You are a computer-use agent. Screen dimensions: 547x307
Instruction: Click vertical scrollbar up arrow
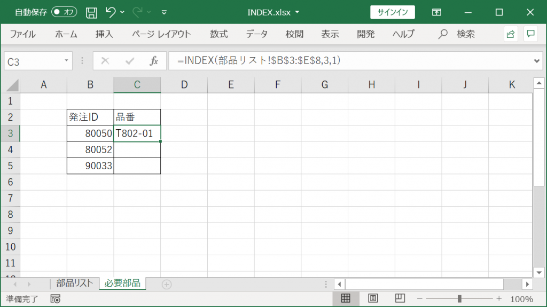(x=539, y=83)
